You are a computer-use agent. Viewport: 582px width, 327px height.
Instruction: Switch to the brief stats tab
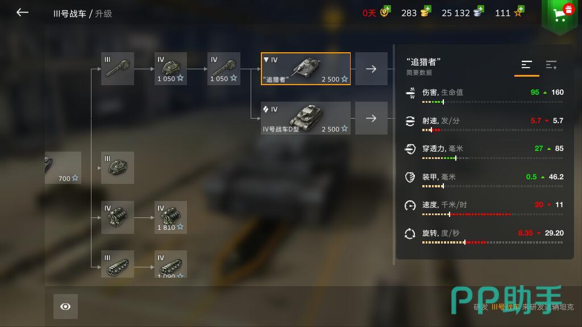[x=527, y=65]
